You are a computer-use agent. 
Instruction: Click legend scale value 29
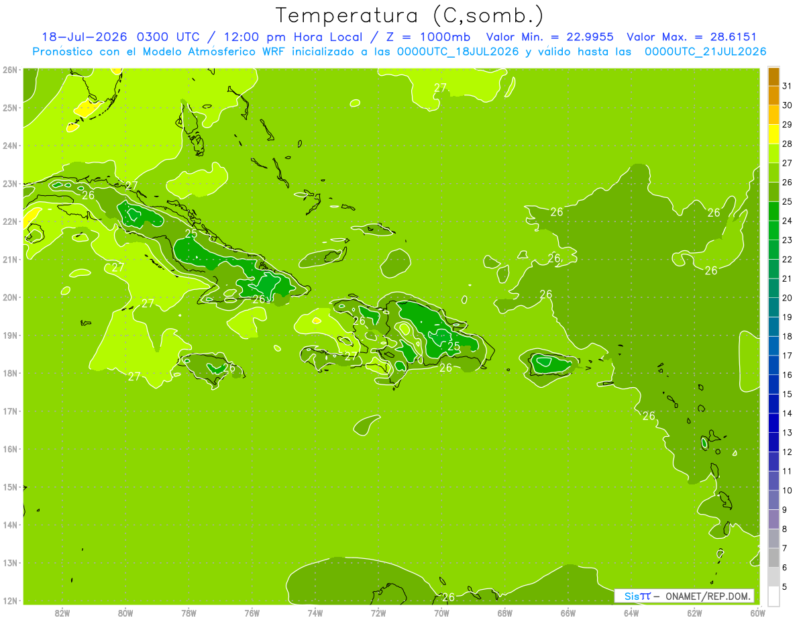[x=788, y=124]
